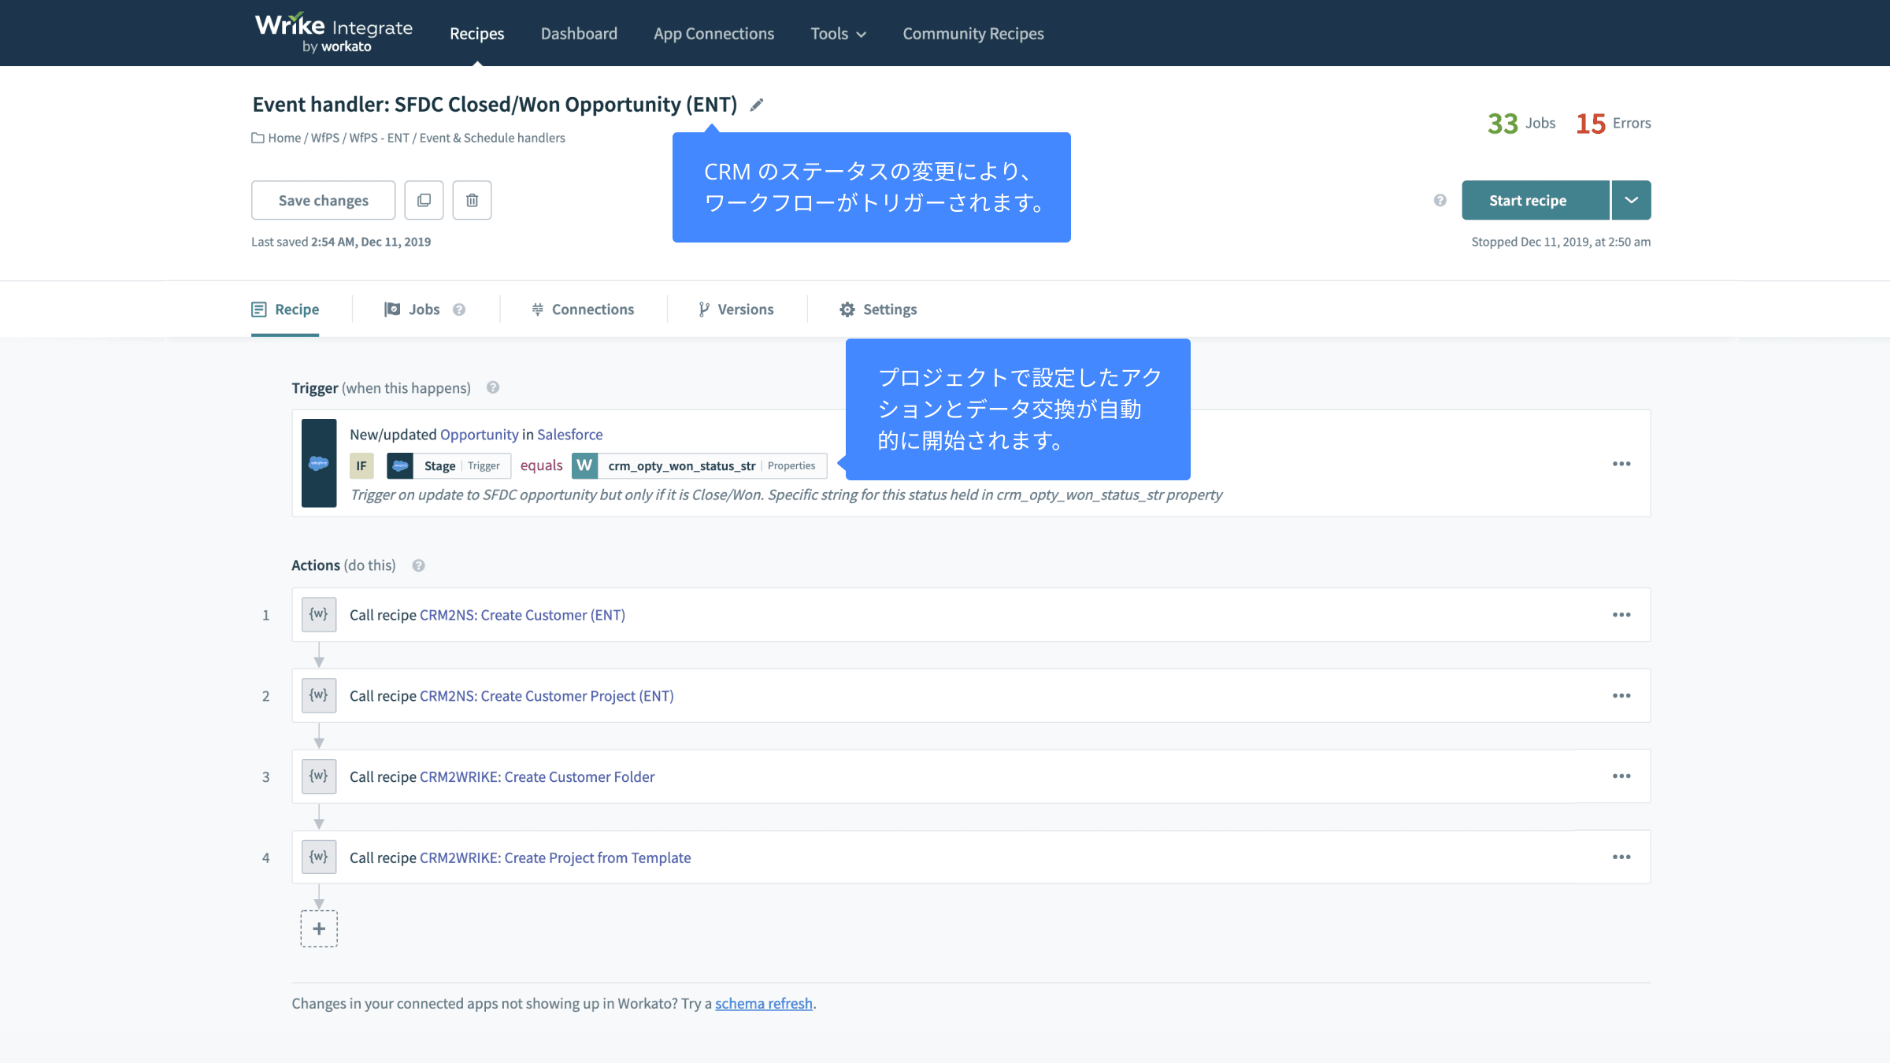Go to Dashboard in the top navigation
Screen dimensions: 1890x1063
click(x=579, y=33)
